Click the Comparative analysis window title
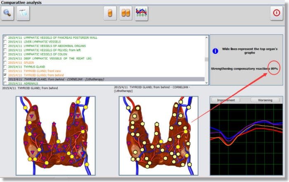The width and height of the screenshot is (289, 182). (21, 2)
